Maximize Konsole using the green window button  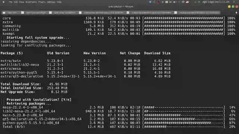click(233, 7)
